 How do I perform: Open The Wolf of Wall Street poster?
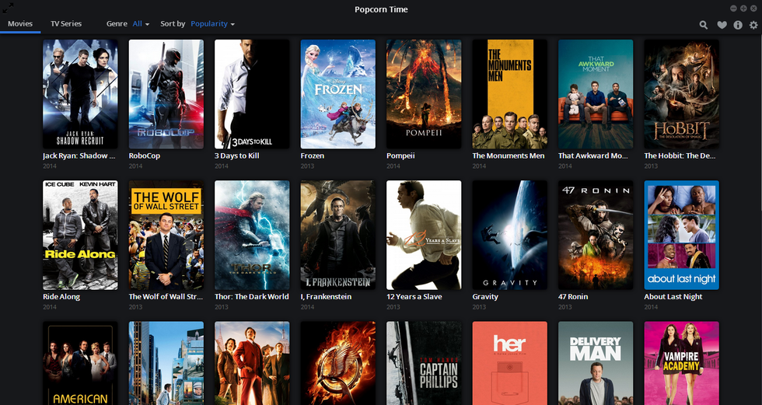click(166, 235)
